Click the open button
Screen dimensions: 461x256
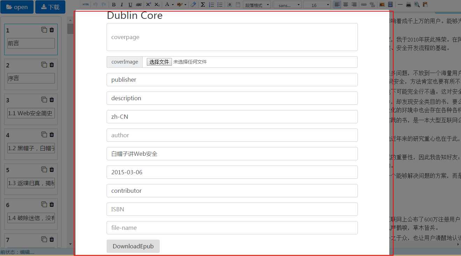[17, 7]
